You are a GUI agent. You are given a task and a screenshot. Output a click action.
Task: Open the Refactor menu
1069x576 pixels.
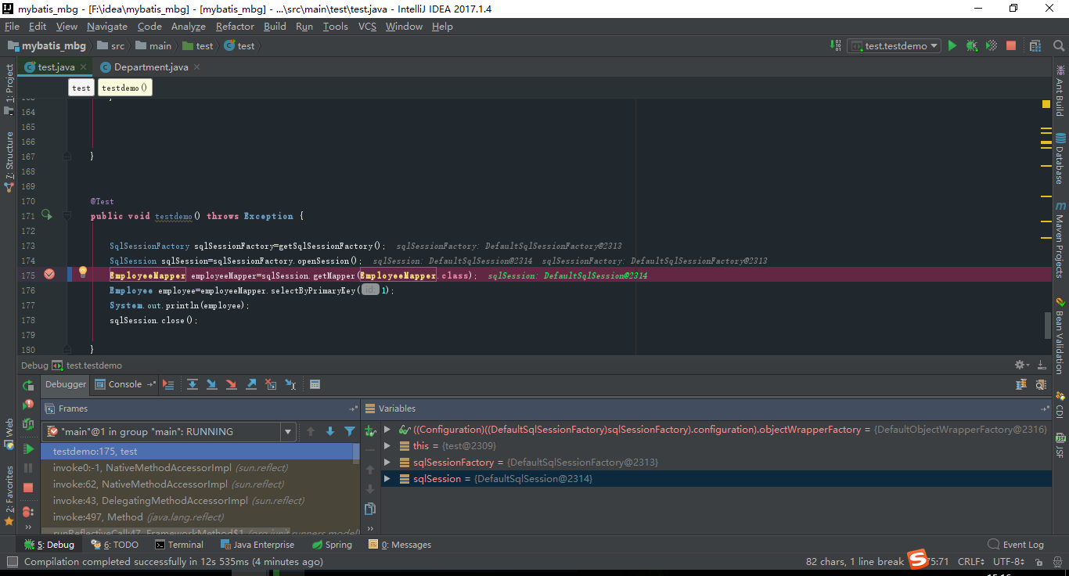235,26
